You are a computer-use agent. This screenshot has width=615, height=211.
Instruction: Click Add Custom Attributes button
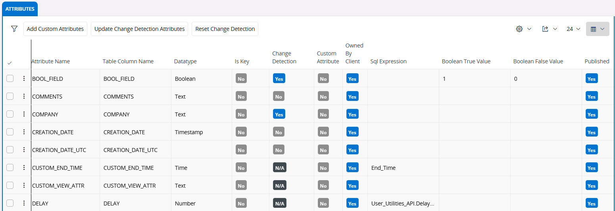pyautogui.click(x=55, y=29)
